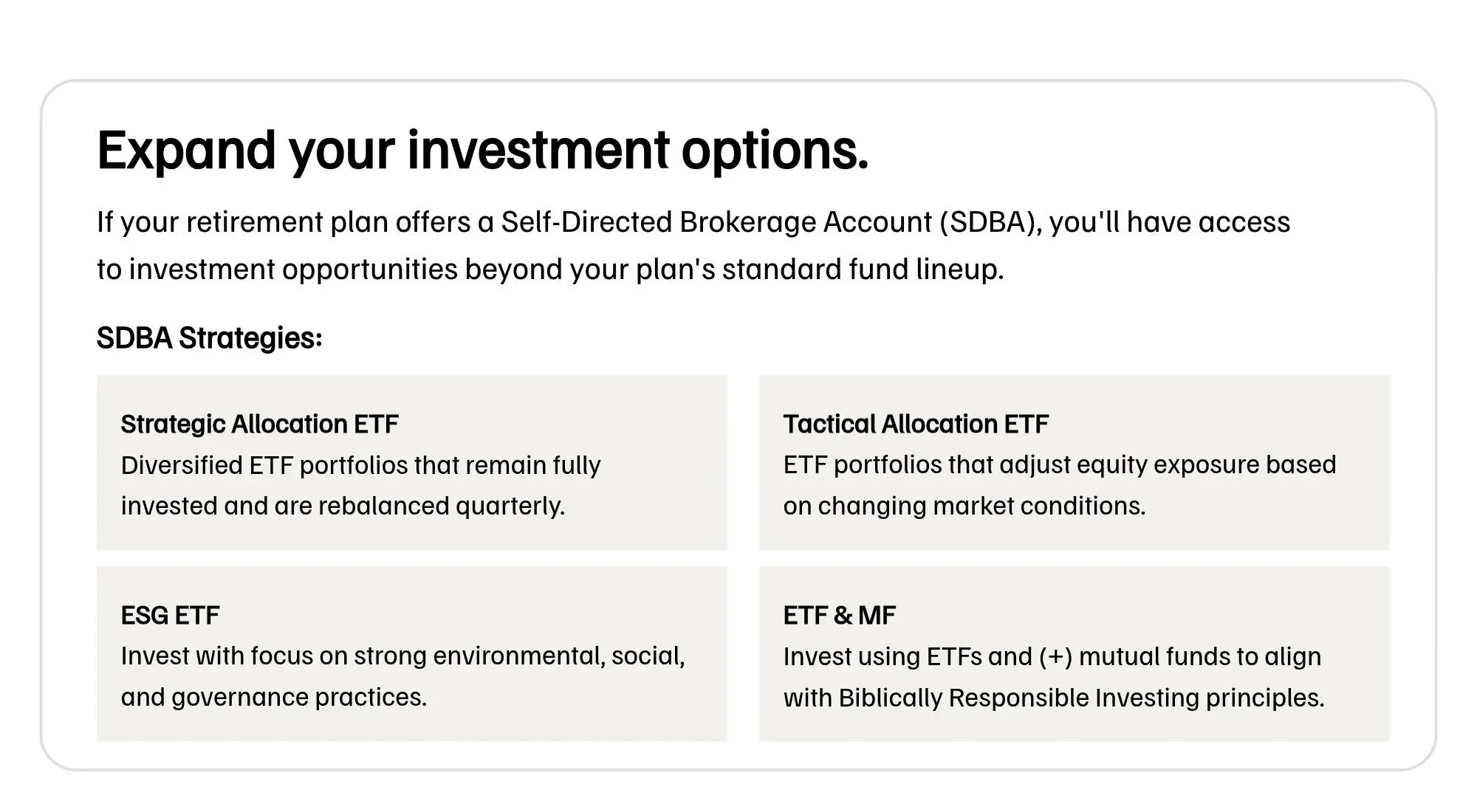Screen dimensions: 1477x787
Task: Click the (SDBA) abbreviation in intro paragraph
Action: (x=991, y=222)
